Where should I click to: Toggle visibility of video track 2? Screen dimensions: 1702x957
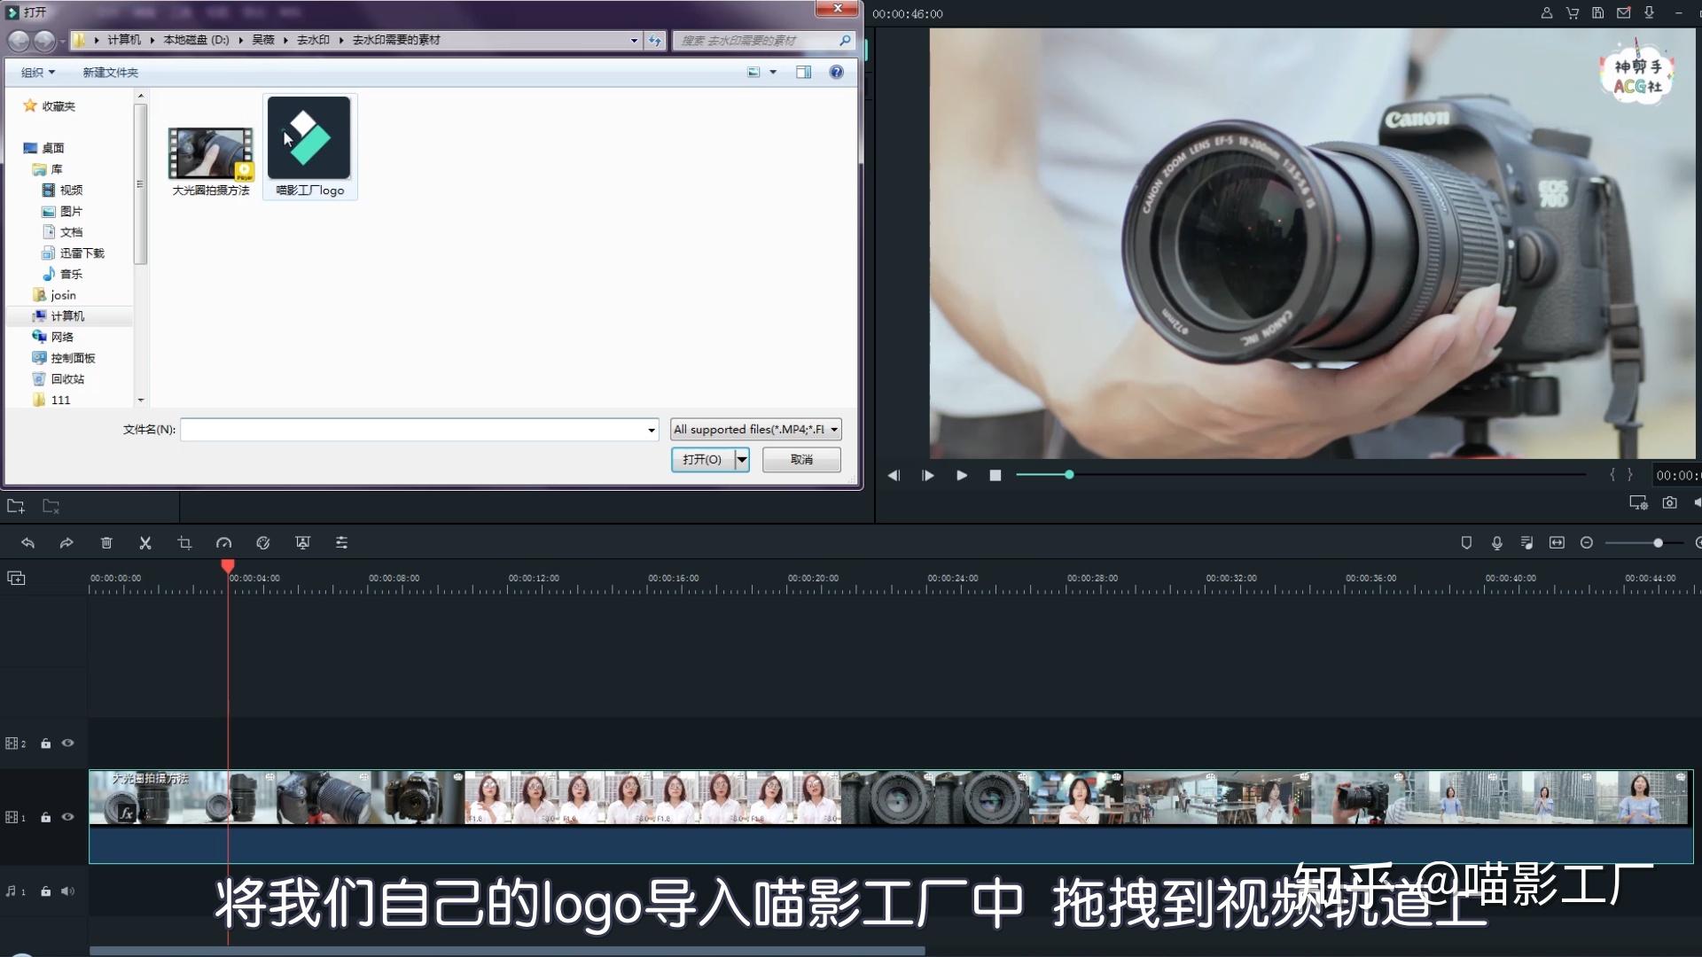(x=68, y=743)
